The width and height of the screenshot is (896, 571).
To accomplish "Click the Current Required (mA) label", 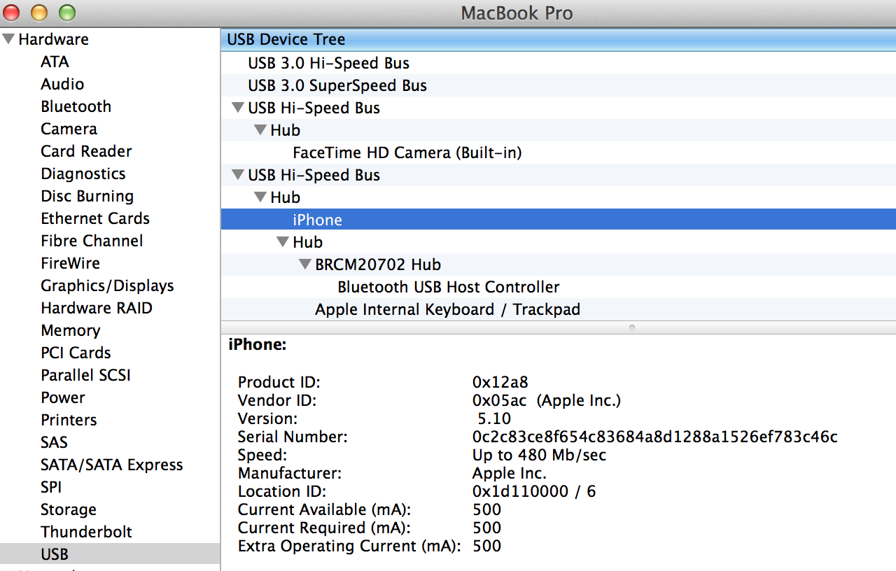I will (324, 528).
